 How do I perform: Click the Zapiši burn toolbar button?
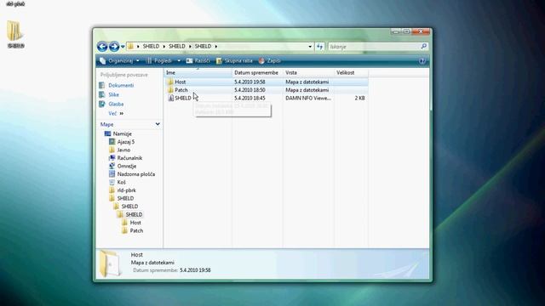click(x=270, y=60)
